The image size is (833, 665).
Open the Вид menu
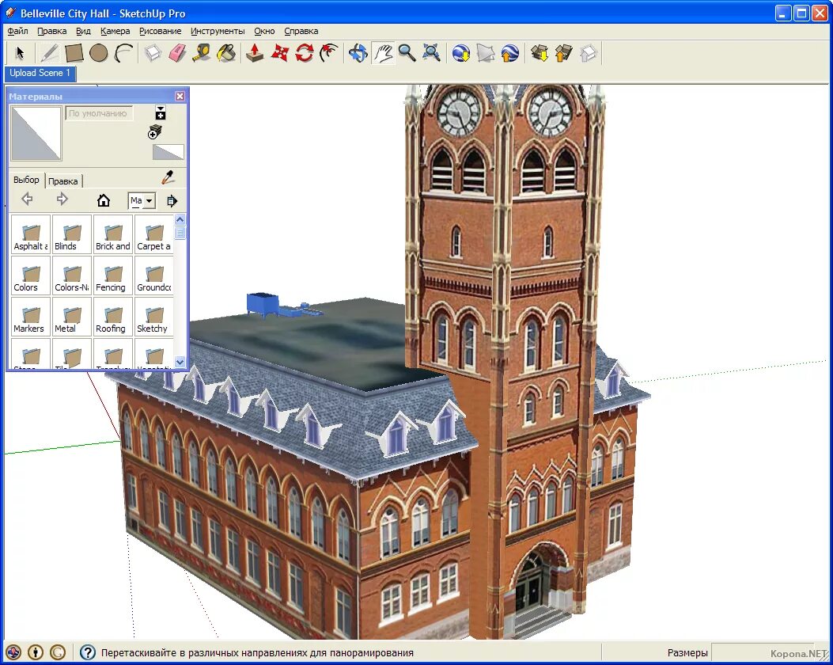click(x=83, y=31)
